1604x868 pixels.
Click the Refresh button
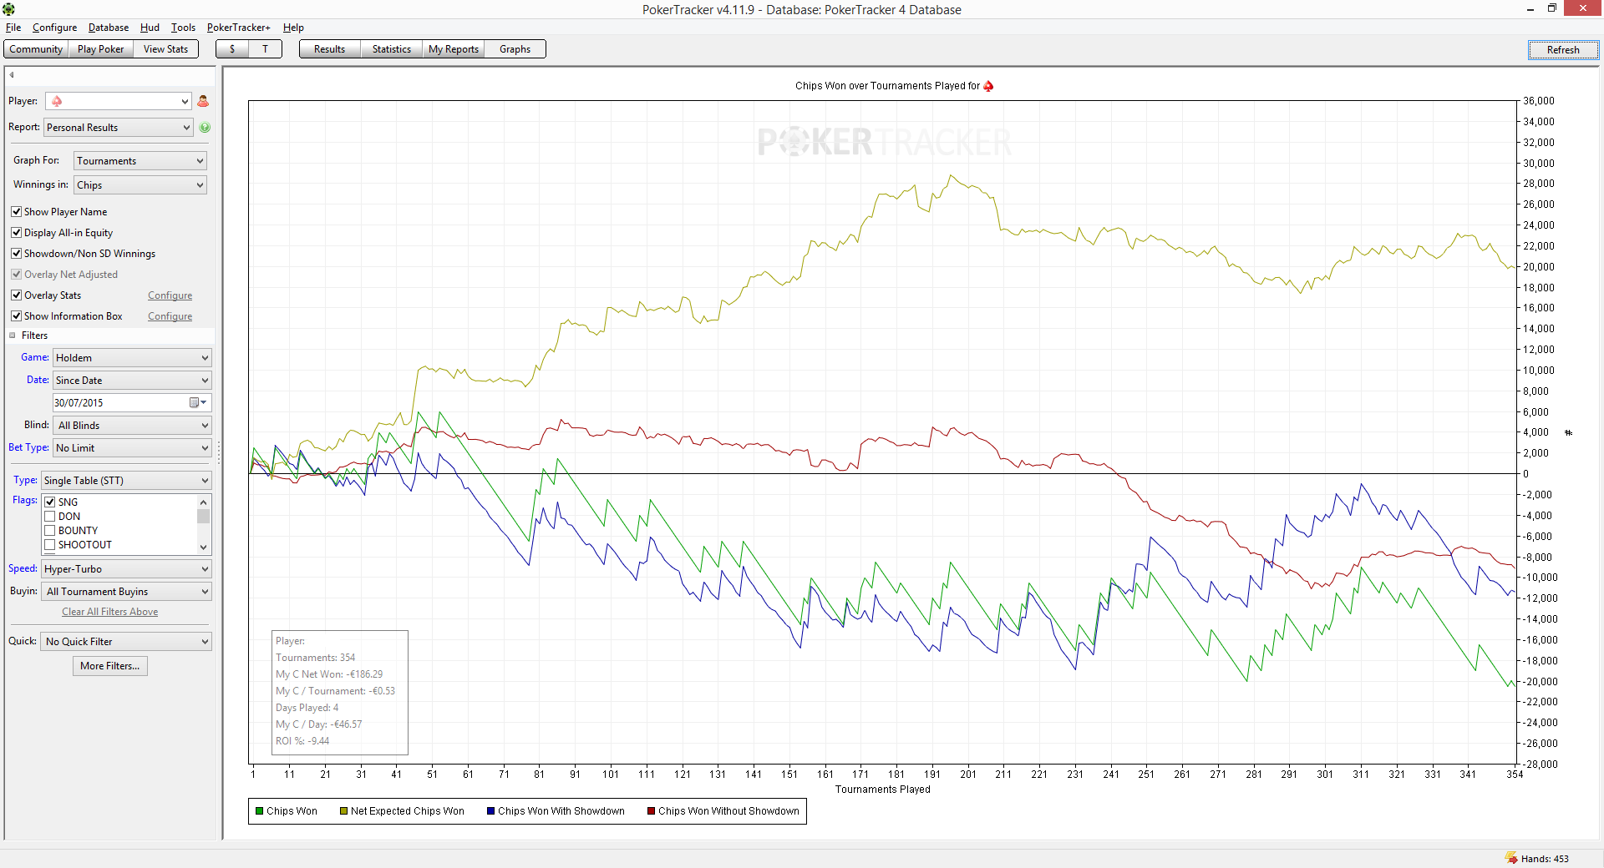pos(1563,50)
